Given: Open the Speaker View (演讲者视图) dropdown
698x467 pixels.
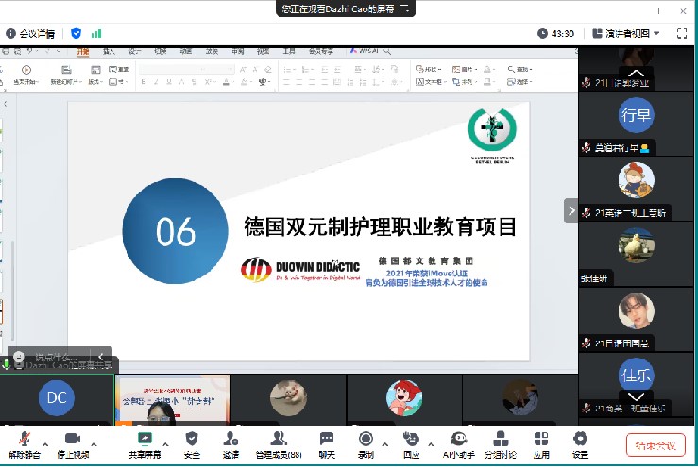Looking at the screenshot, I should click(626, 33).
